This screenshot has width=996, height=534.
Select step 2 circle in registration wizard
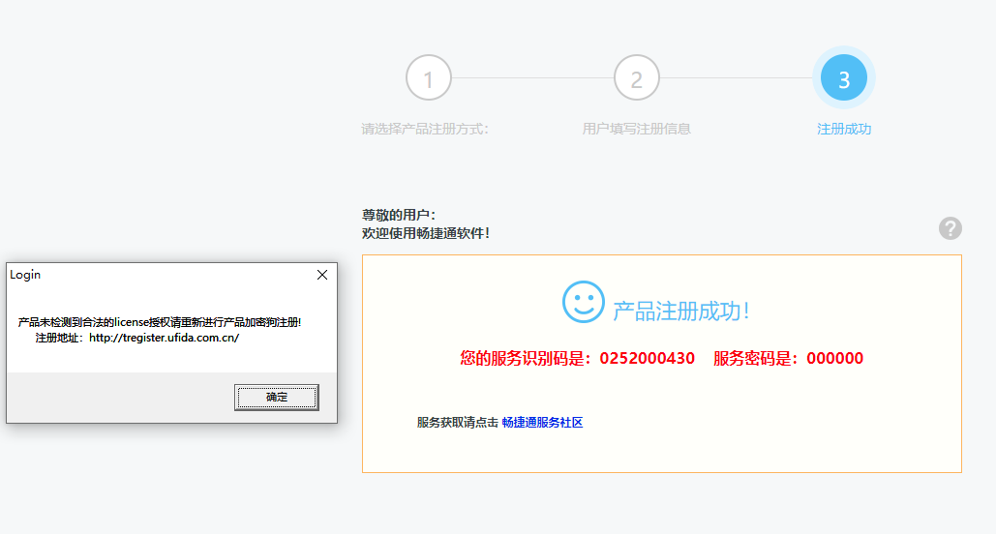pyautogui.click(x=637, y=78)
